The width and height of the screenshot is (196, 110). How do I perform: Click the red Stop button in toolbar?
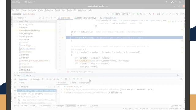click(153, 14)
